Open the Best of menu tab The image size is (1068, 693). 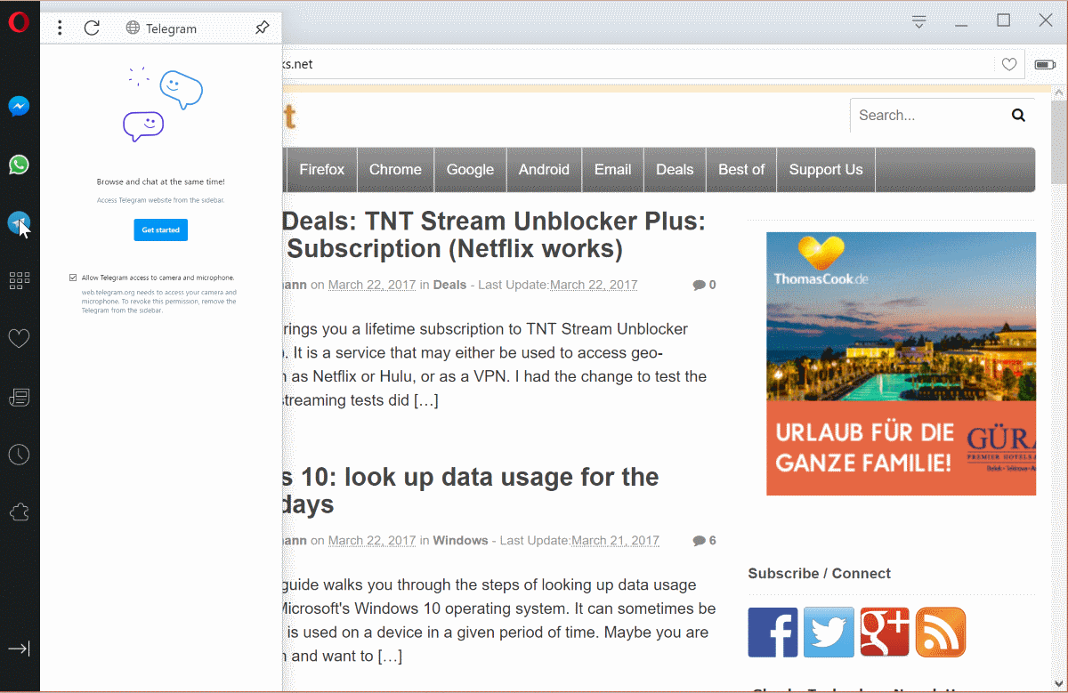point(741,169)
